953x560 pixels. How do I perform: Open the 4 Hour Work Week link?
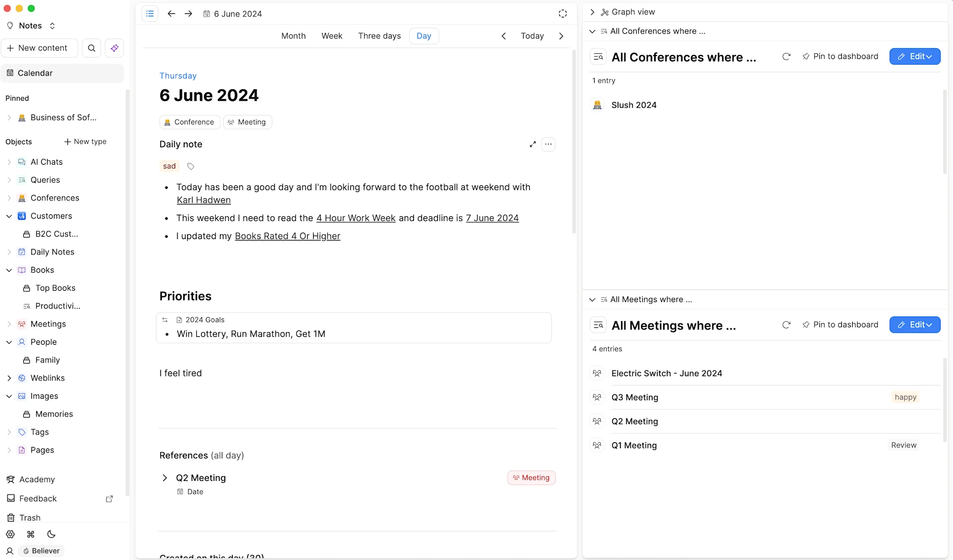[355, 218]
